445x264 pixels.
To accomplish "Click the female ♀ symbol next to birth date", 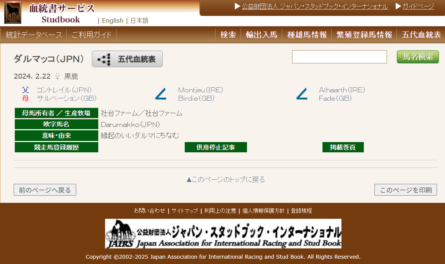I will (x=57, y=76).
